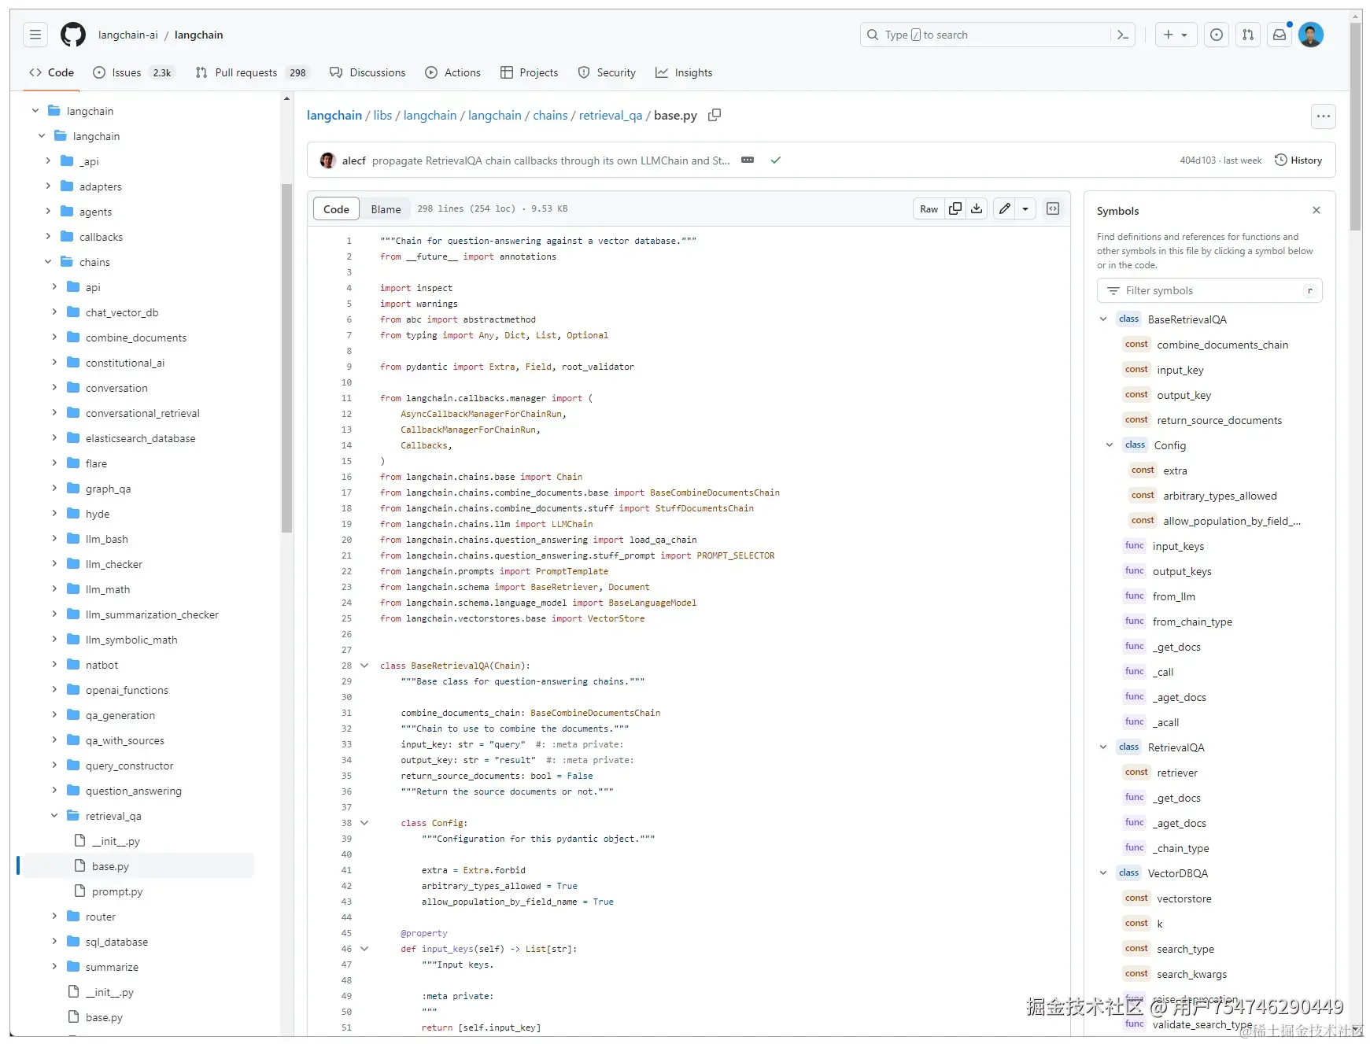Open the Pull requests tab
Image resolution: width=1370 pixels, height=1044 pixels.
tap(252, 72)
